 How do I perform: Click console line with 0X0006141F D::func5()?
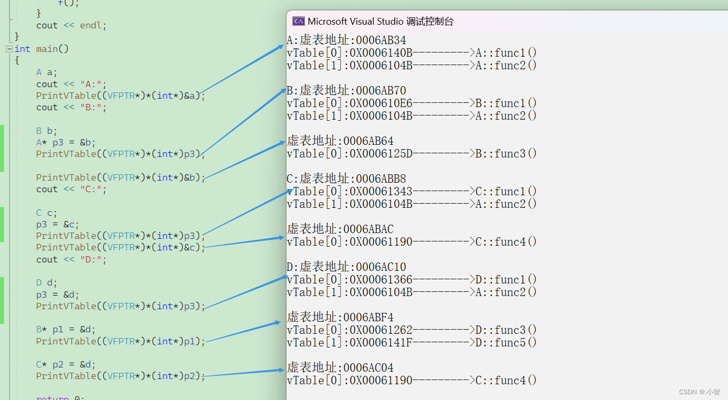tap(412, 342)
